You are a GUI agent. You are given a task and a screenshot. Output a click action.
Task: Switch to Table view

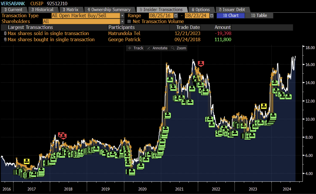[259, 15]
